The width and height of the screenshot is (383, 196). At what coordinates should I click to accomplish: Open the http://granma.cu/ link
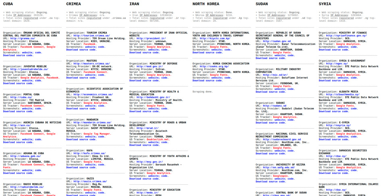click(x=23, y=38)
